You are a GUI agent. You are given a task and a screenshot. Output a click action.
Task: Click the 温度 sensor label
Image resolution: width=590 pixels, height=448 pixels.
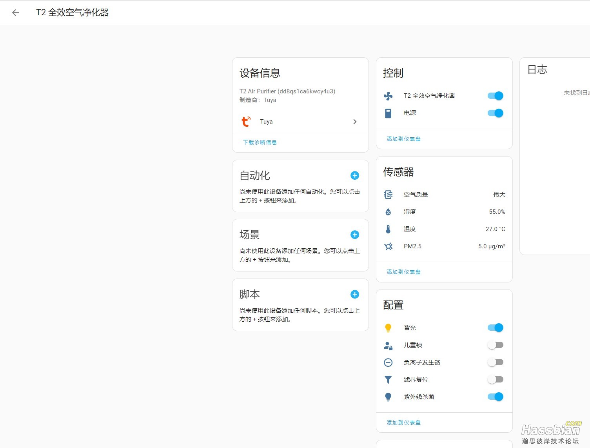click(410, 229)
